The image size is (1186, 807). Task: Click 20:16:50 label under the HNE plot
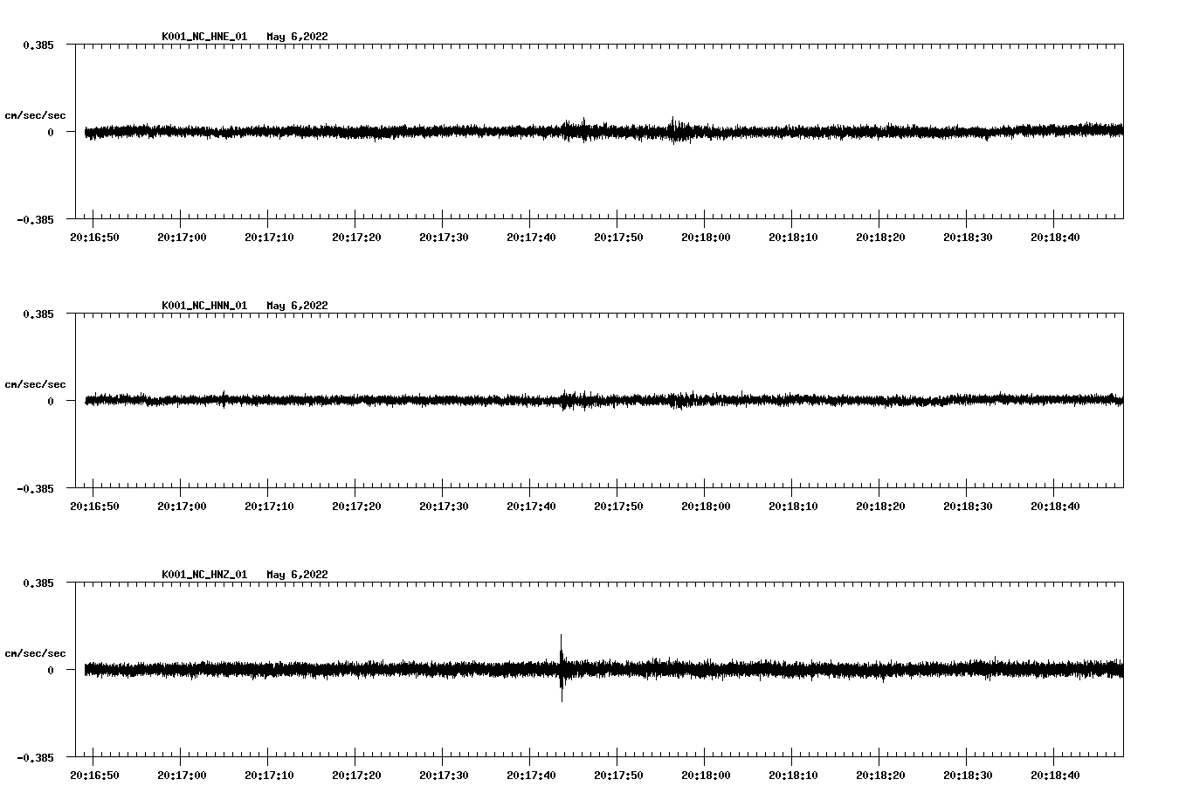click(94, 238)
